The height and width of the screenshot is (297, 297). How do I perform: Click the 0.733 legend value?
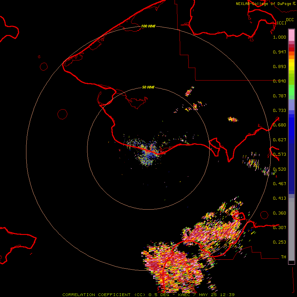coord(280,111)
